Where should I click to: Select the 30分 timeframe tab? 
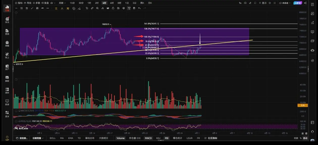[81, 3]
